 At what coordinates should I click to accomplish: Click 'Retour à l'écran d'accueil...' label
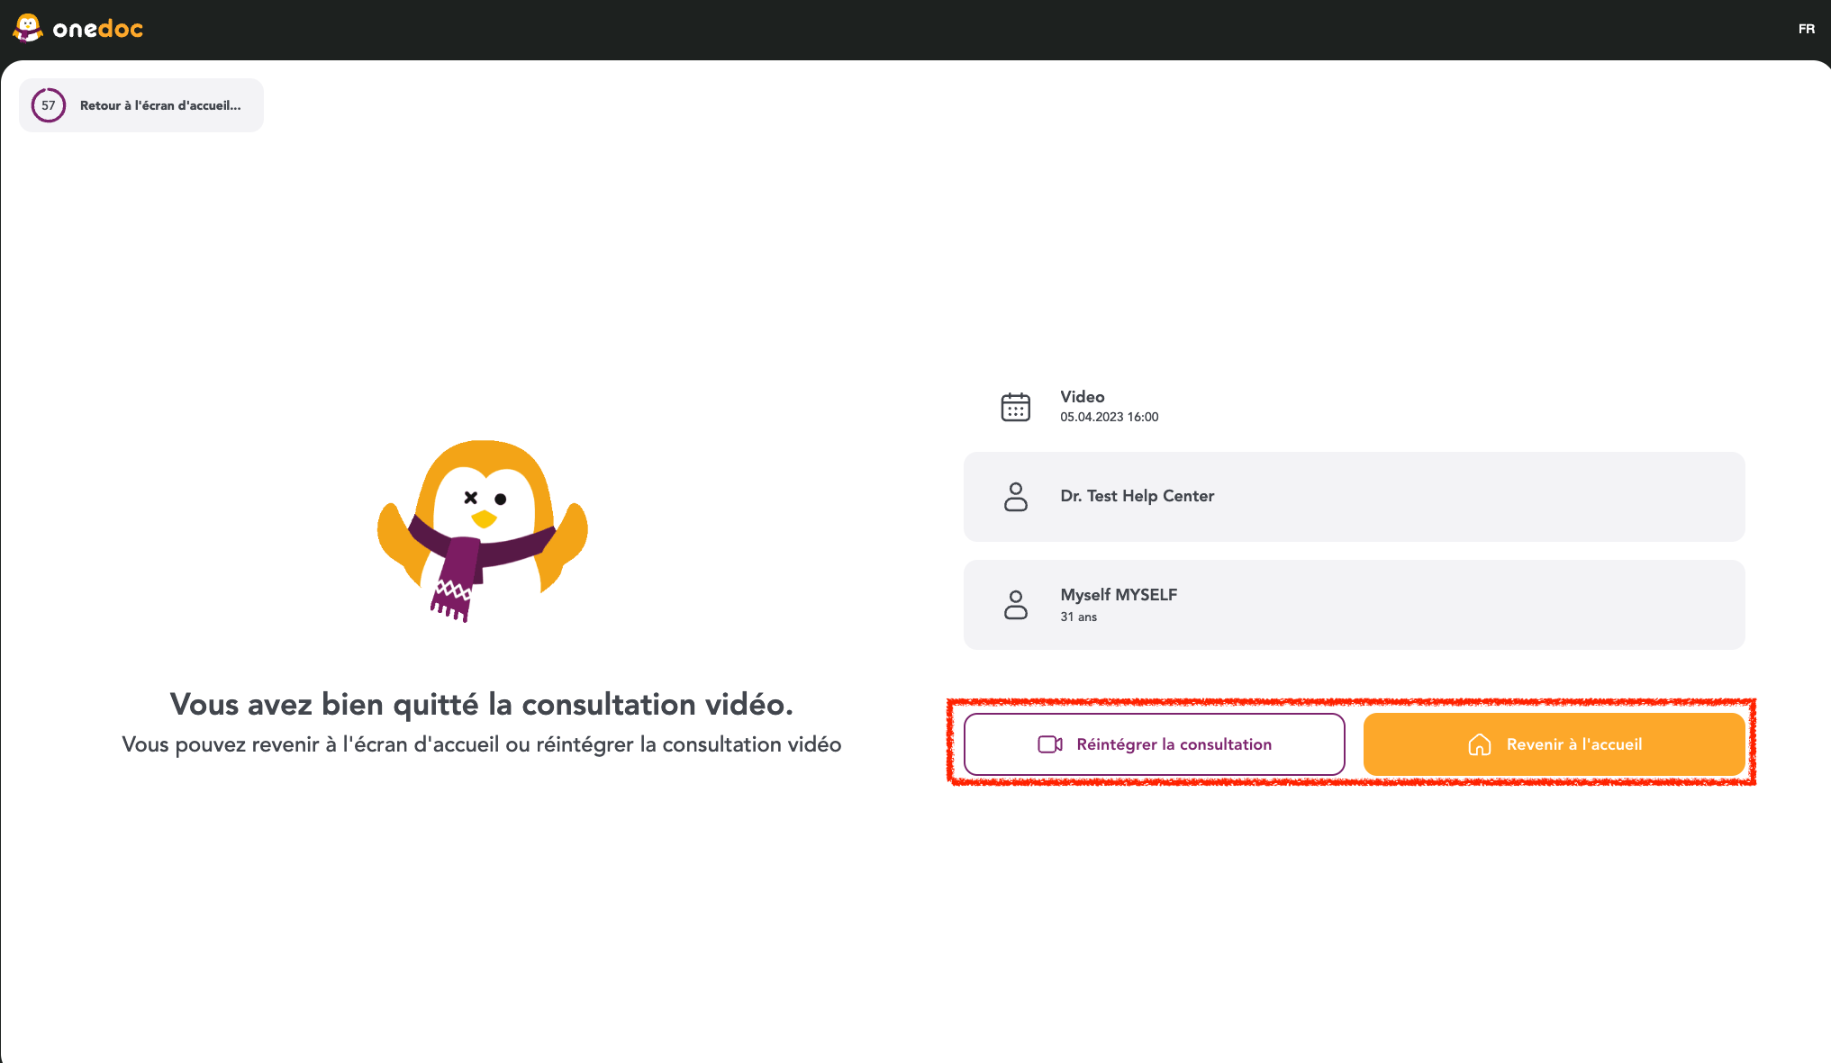click(160, 105)
